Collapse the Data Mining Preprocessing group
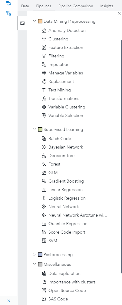Image resolution: width=122 pixels, height=305 pixels. click(x=35, y=21)
